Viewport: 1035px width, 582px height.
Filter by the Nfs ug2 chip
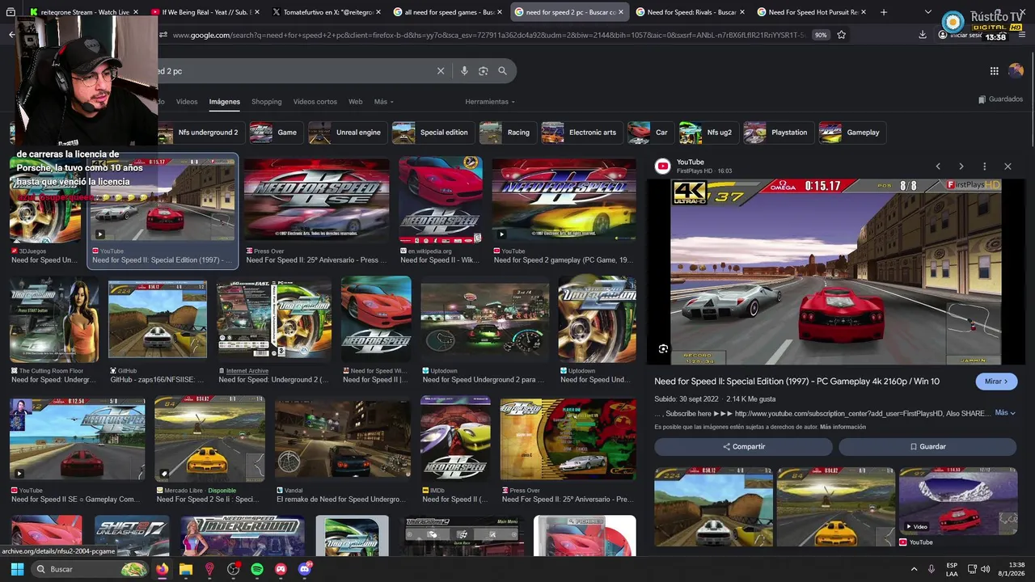coord(709,133)
